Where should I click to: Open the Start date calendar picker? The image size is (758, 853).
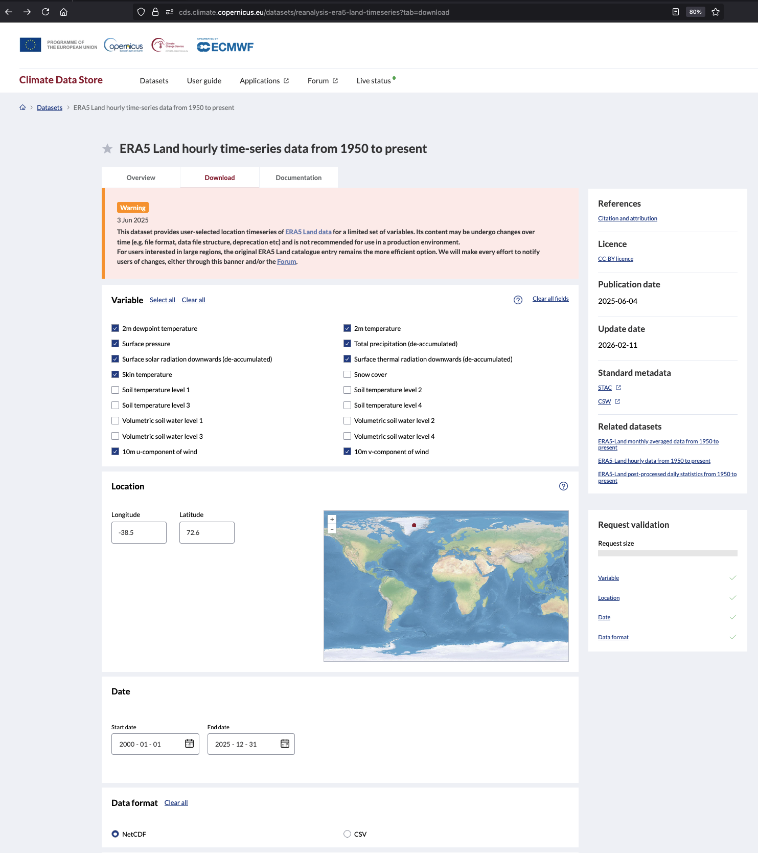pyautogui.click(x=189, y=744)
